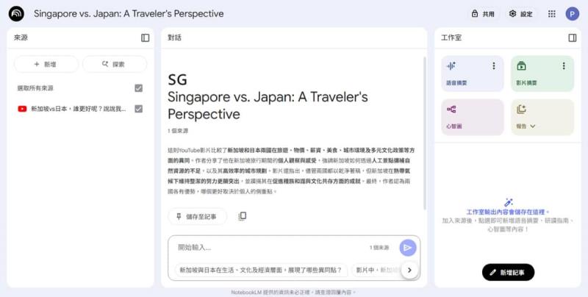The image size is (588, 297).
Task: Click the 新增 add source button
Action: coord(46,64)
